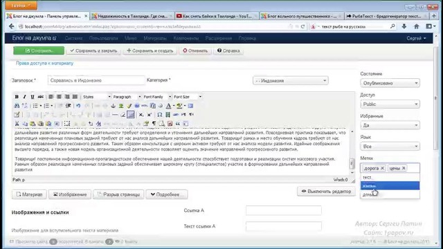443x249 pixels.
Task: Open Firefox home page icon
Action: tap(417, 26)
